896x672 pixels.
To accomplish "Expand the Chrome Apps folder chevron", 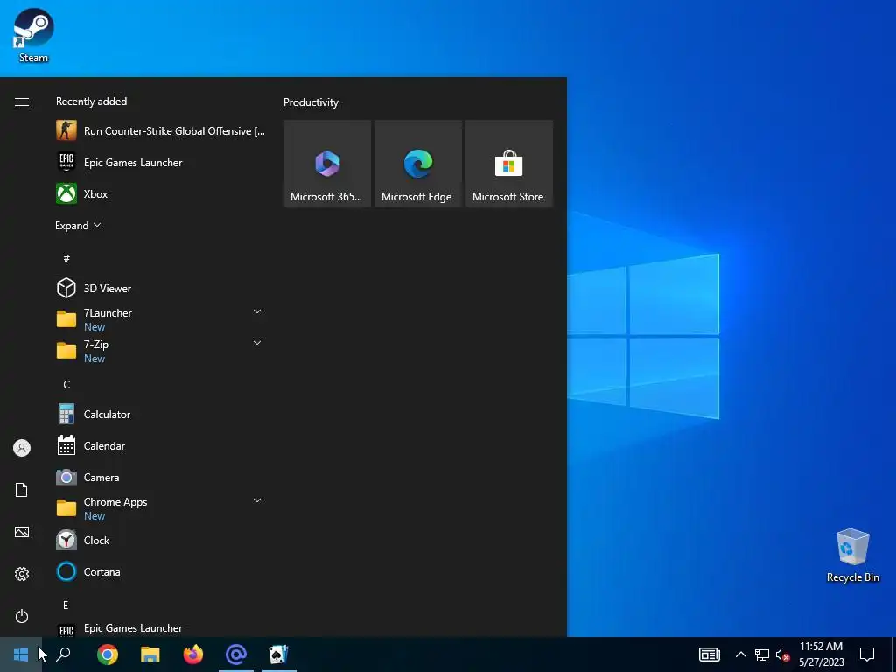I will point(257,500).
